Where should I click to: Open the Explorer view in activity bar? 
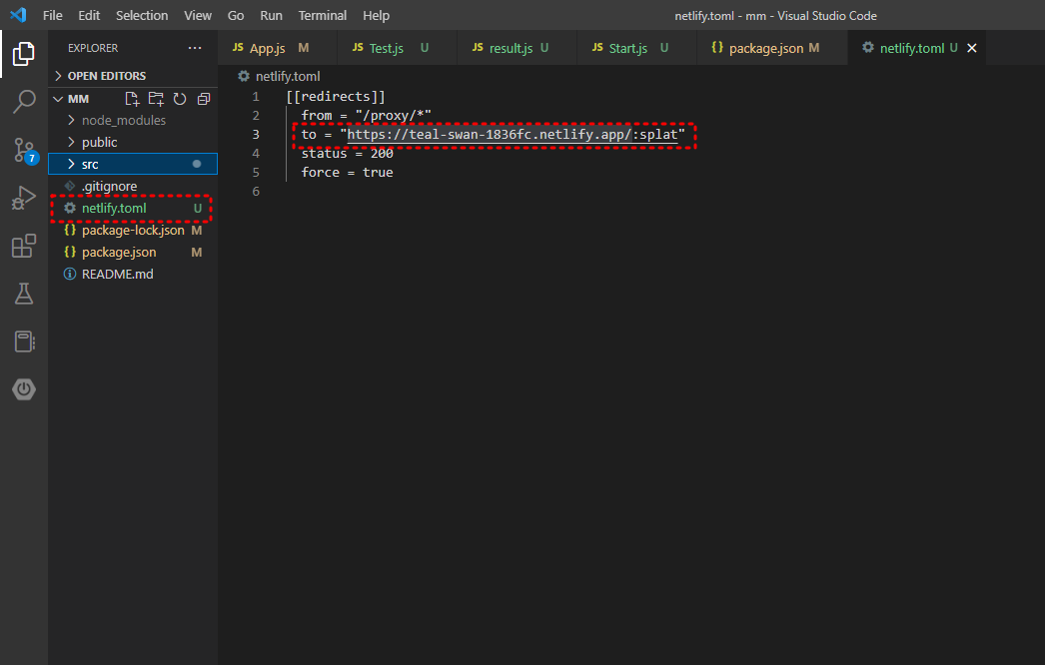(x=23, y=53)
